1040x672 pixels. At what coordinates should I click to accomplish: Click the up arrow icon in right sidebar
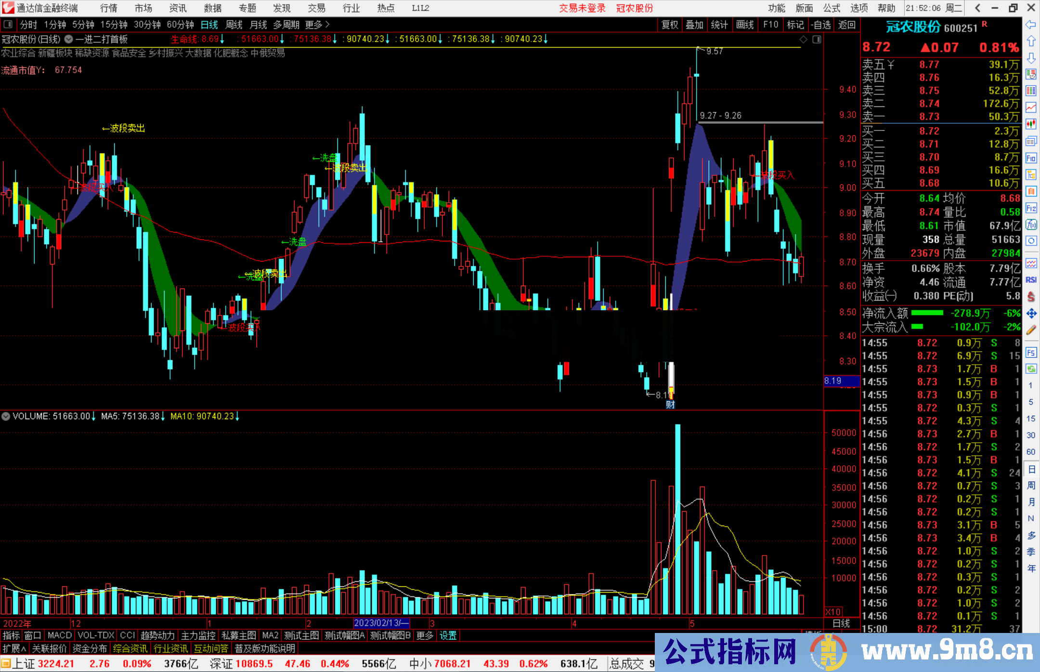[x=1031, y=41]
